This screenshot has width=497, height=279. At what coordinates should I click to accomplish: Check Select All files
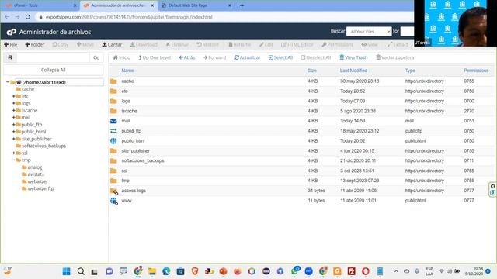click(x=280, y=57)
